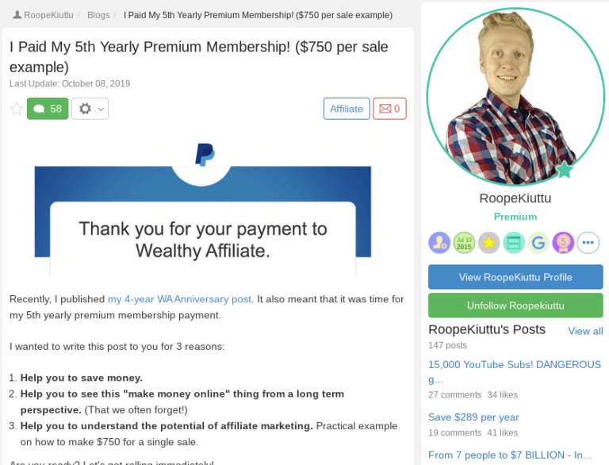The image size is (609, 465).
Task: Click the star favorite icon beside comments
Action: tap(17, 109)
